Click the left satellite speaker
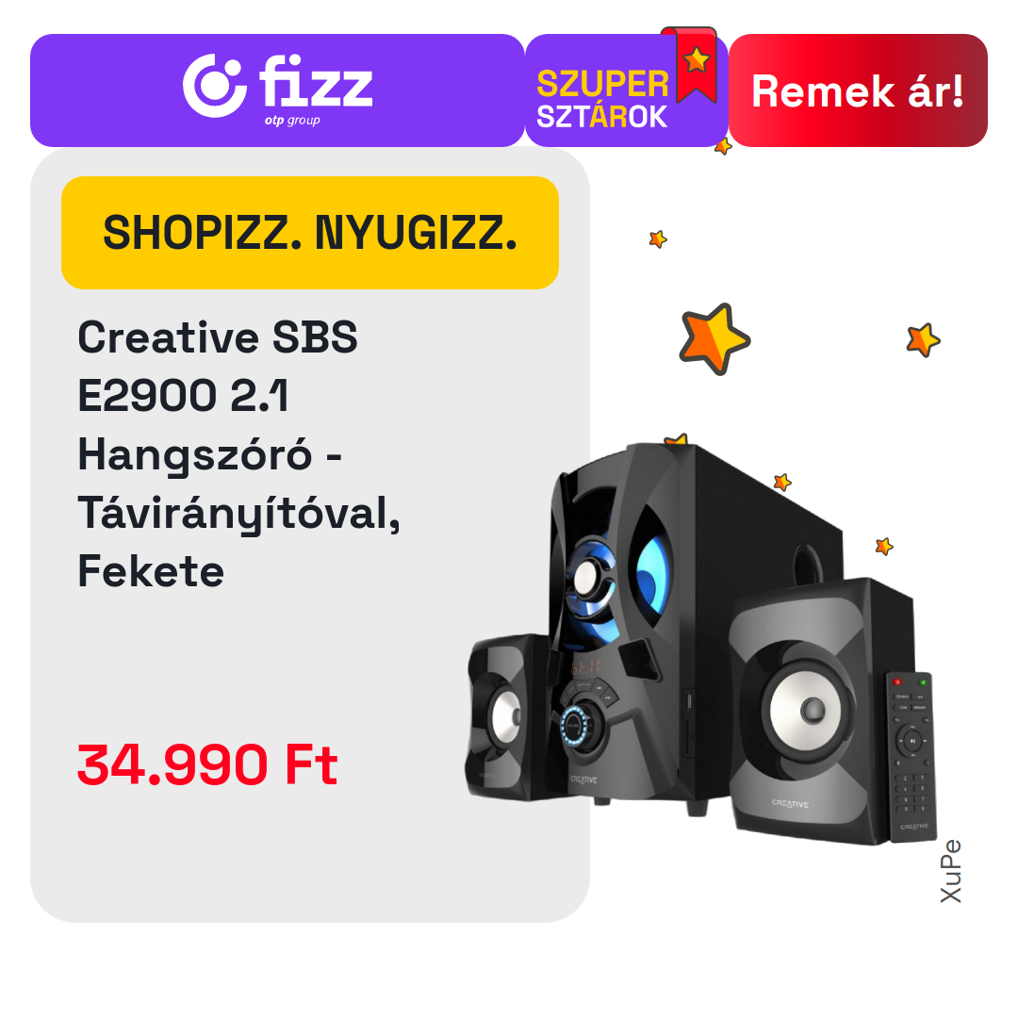Screen dimensions: 1018x1018 [508, 718]
